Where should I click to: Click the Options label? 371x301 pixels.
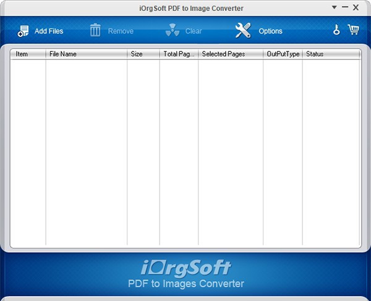270,31
